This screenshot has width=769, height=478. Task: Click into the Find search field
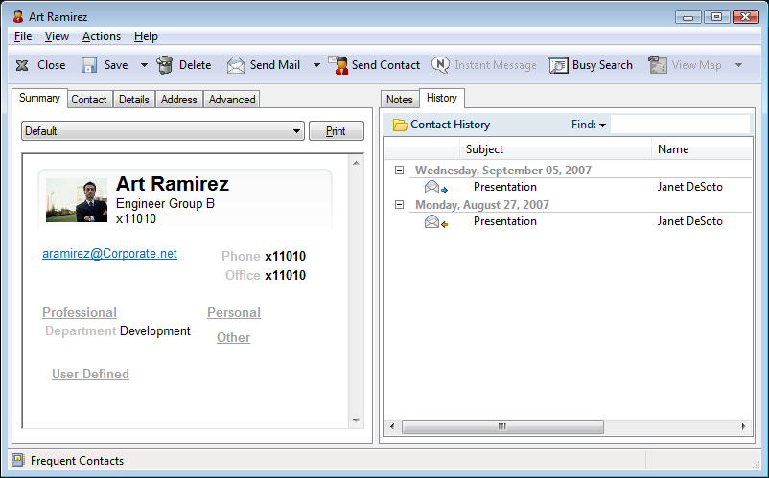681,125
